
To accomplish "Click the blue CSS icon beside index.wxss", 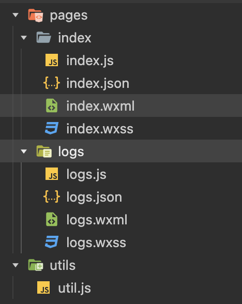I will (x=52, y=128).
